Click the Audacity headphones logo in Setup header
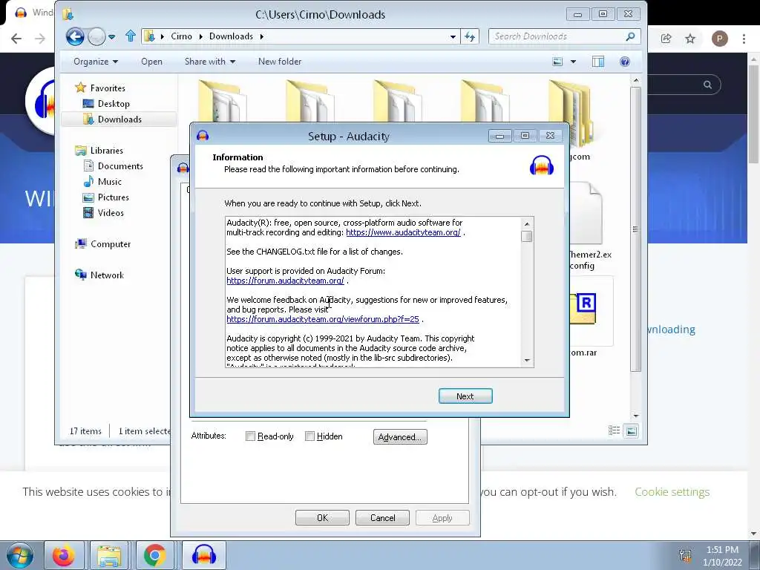The height and width of the screenshot is (570, 760). click(x=541, y=166)
